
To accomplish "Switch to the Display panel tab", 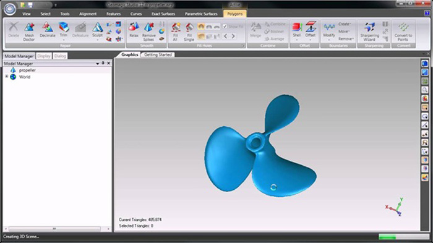I will (44, 56).
